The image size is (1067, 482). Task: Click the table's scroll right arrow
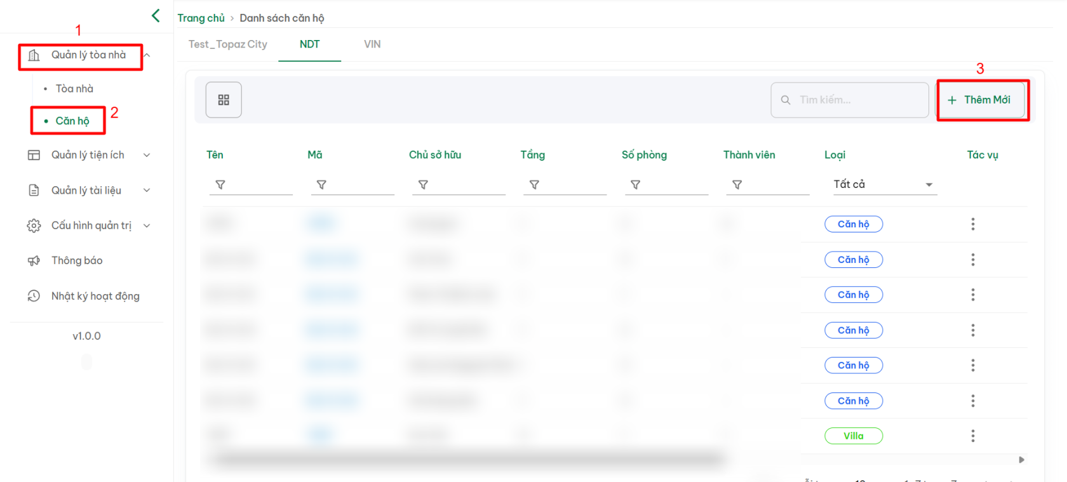pyautogui.click(x=1021, y=460)
